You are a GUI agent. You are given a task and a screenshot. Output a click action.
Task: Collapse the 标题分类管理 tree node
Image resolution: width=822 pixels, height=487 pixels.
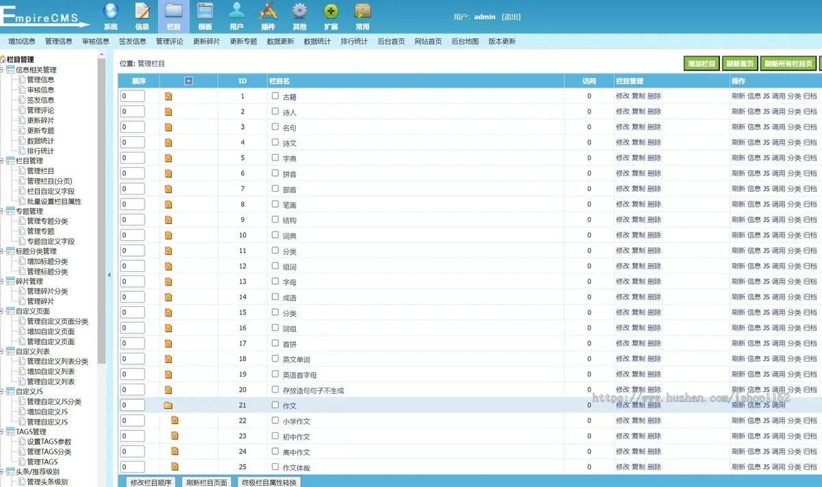(x=2, y=251)
